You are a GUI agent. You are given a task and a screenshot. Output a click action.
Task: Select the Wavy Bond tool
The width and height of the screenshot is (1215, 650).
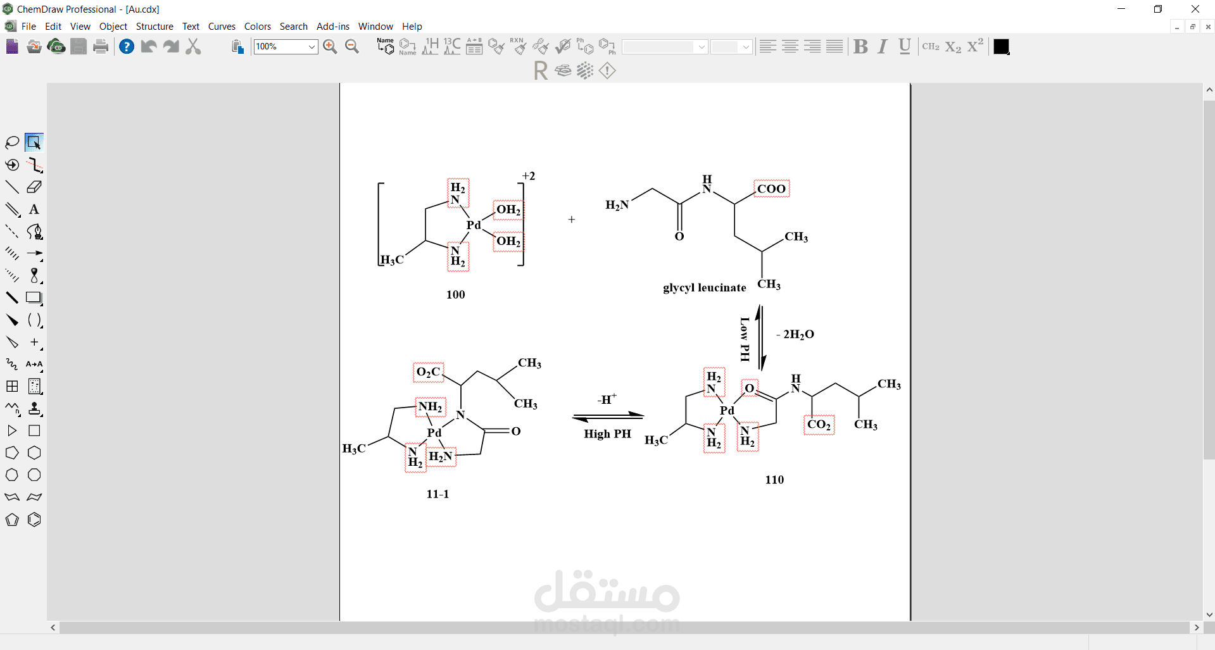pos(12,365)
